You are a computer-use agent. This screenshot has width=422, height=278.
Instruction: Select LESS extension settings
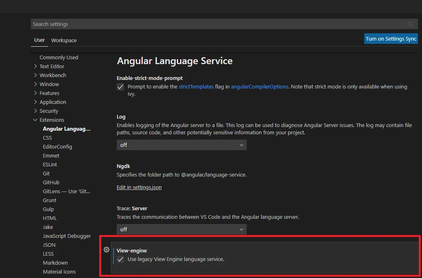click(48, 254)
